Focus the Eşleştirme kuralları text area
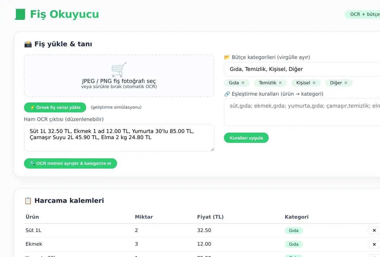Screen dimensions: 380x257 tap(302, 112)
